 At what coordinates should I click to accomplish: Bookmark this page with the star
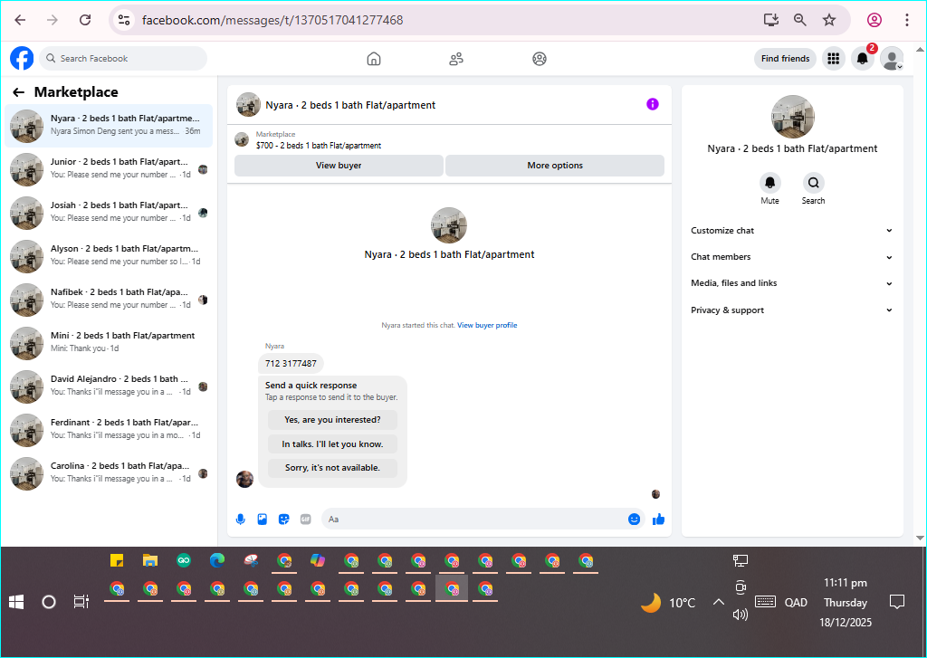click(x=829, y=20)
